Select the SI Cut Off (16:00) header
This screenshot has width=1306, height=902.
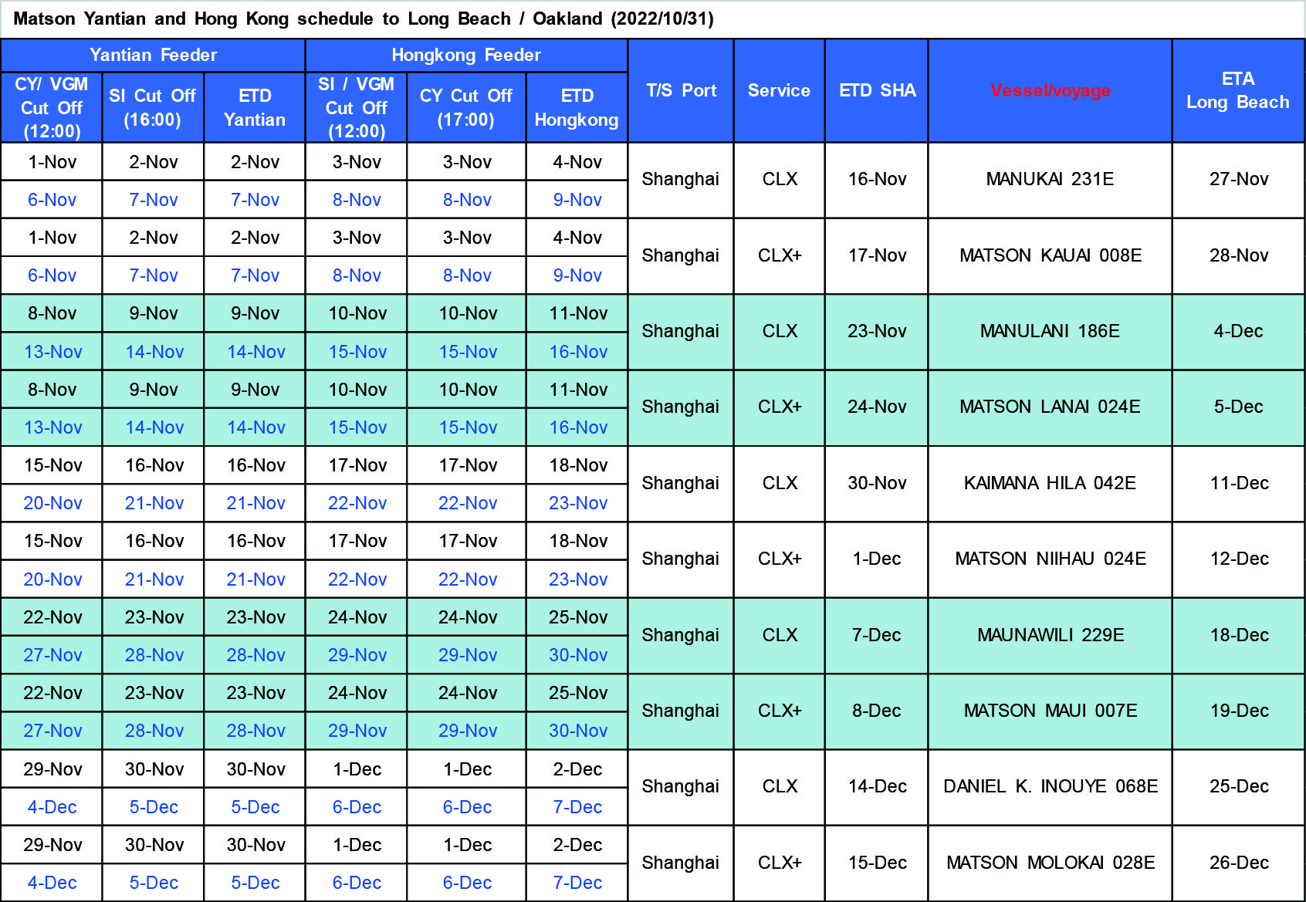click(153, 107)
